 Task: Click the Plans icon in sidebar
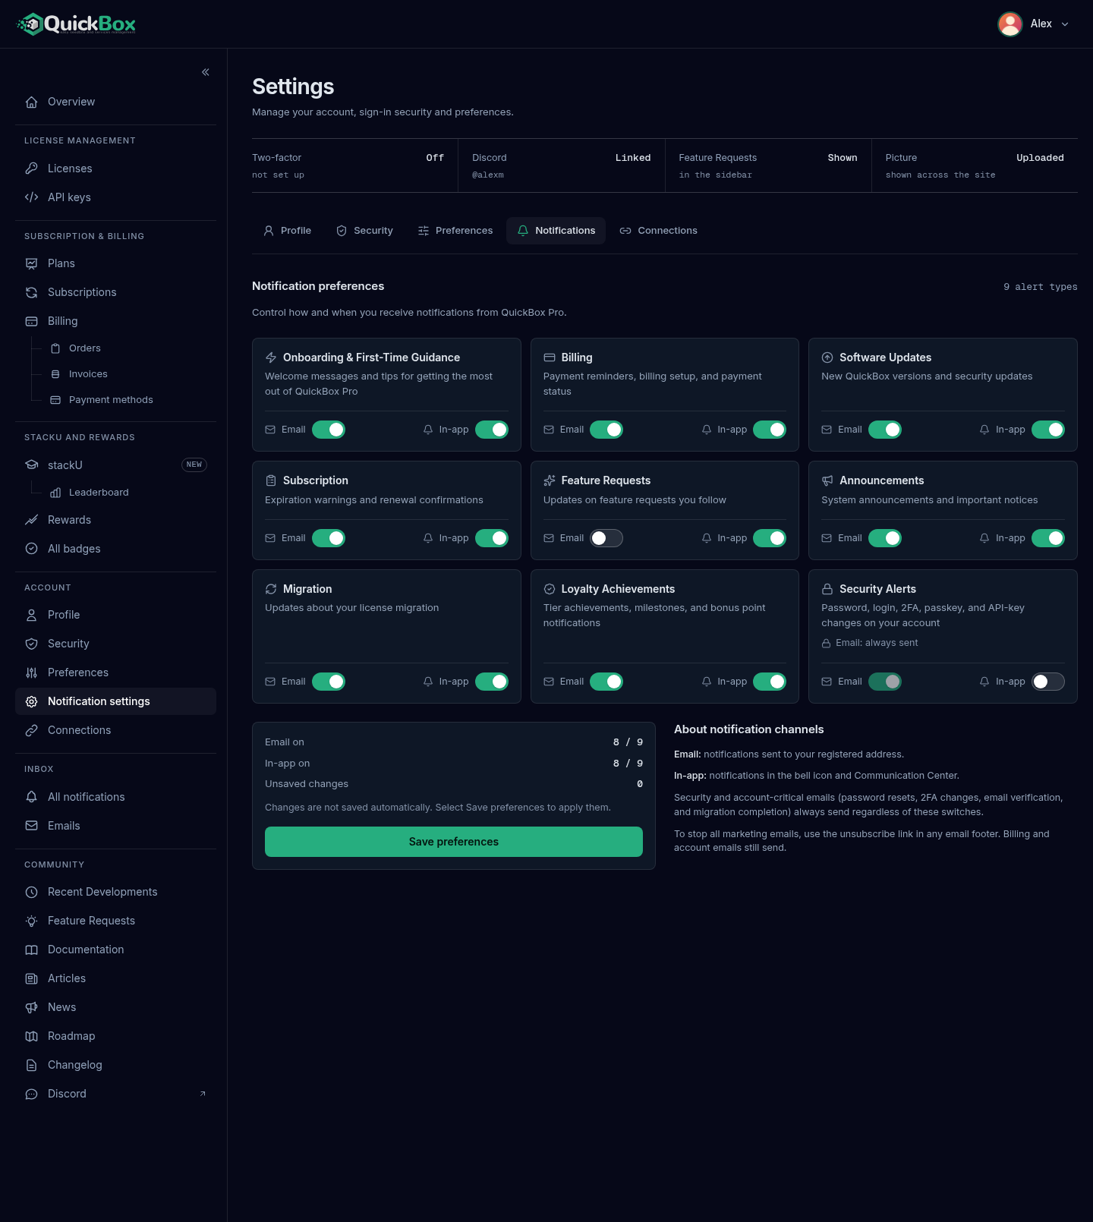tap(32, 263)
